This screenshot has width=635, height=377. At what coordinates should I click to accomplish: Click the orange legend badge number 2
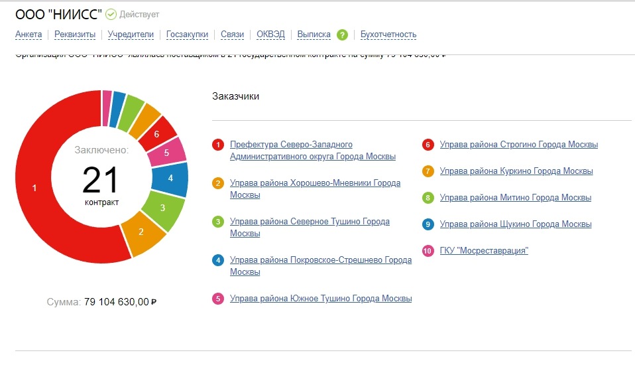(x=218, y=183)
